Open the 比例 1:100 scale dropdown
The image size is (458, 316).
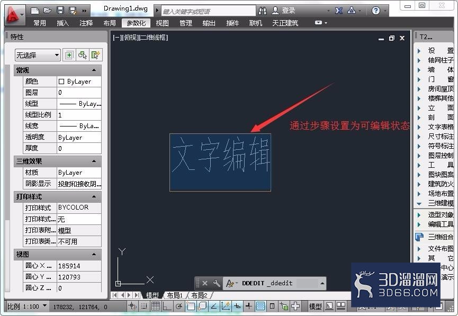(x=26, y=306)
